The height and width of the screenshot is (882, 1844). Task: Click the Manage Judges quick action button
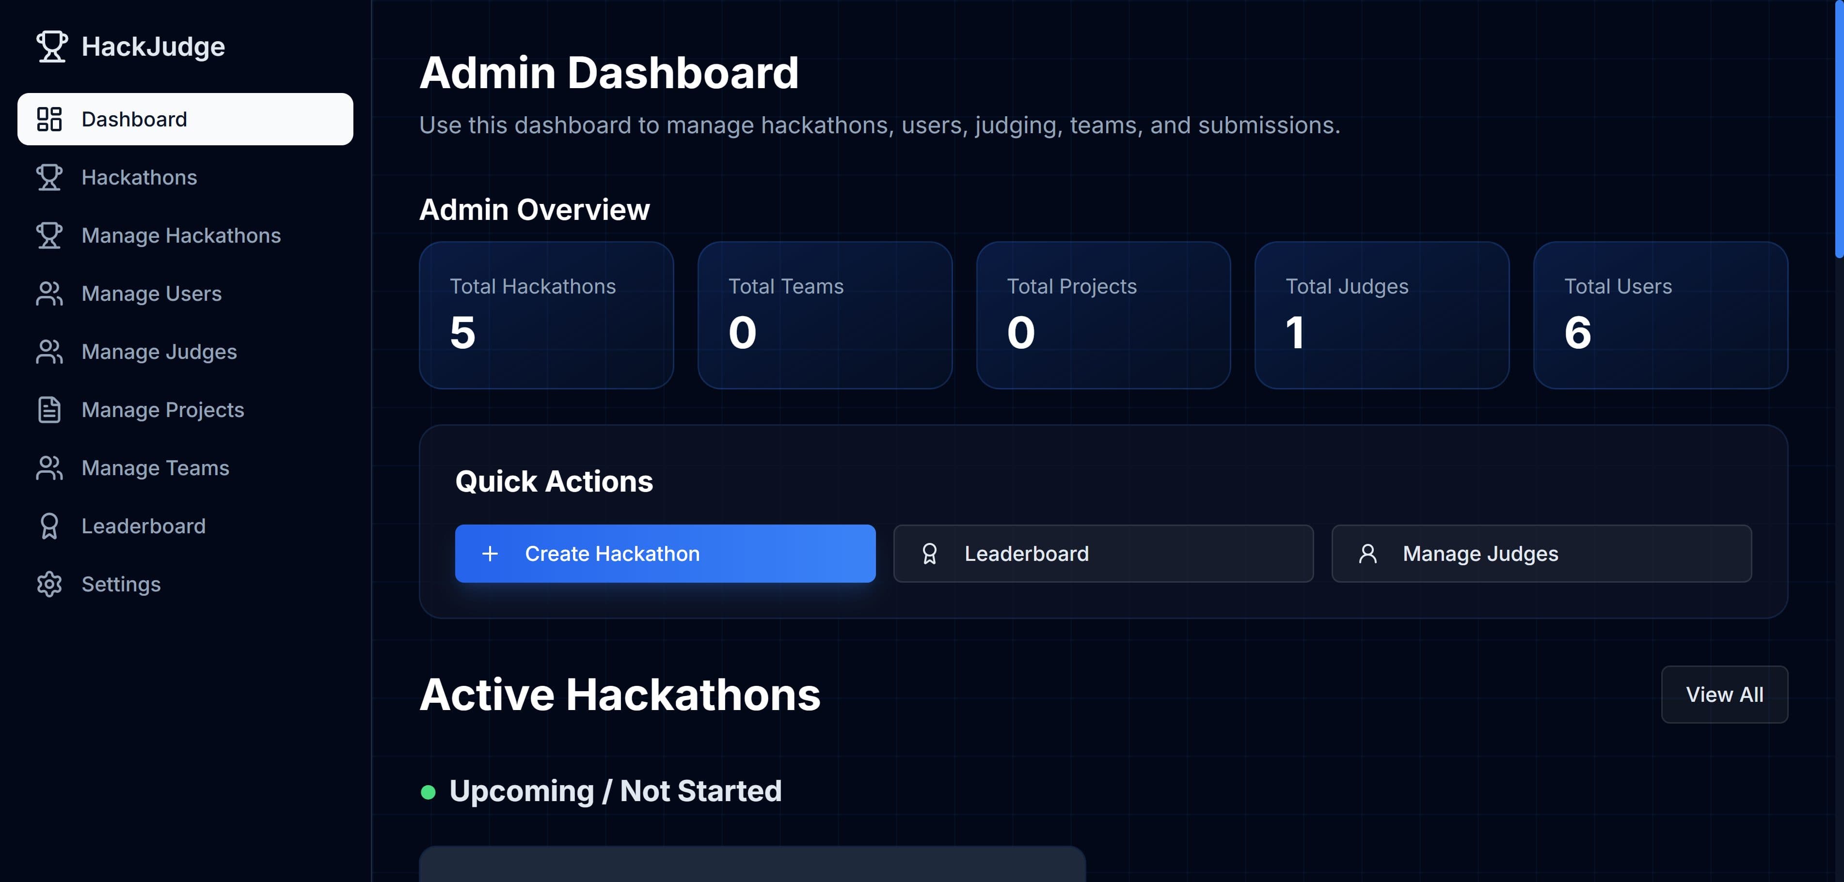pos(1541,554)
